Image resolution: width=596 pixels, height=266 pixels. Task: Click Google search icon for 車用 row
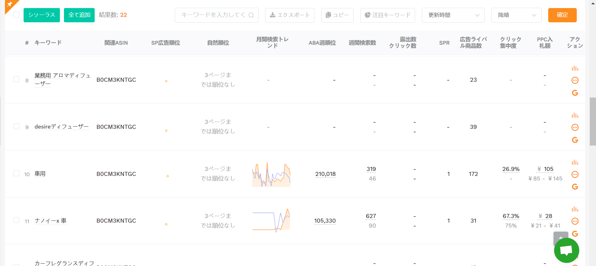(575, 187)
